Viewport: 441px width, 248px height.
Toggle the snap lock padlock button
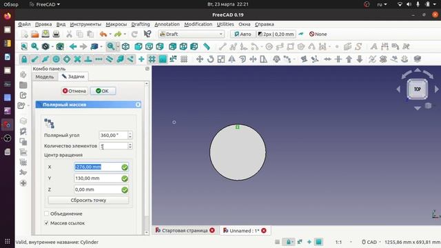(x=24, y=59)
